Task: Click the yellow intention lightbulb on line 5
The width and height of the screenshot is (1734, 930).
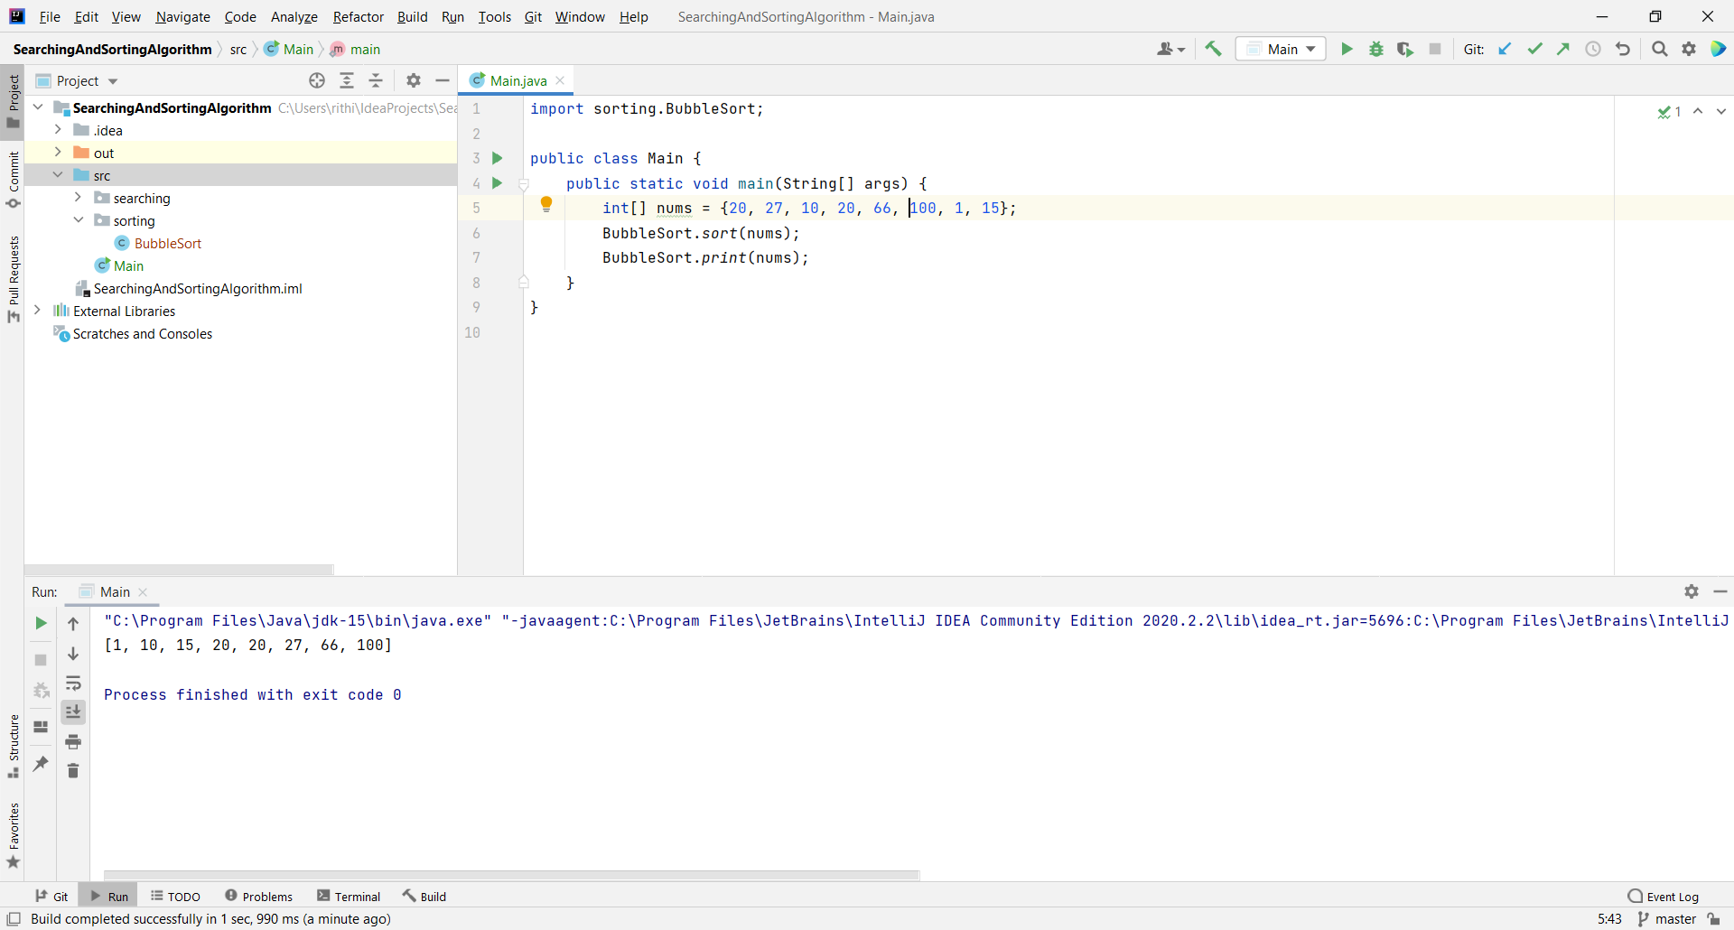Action: pos(546,204)
